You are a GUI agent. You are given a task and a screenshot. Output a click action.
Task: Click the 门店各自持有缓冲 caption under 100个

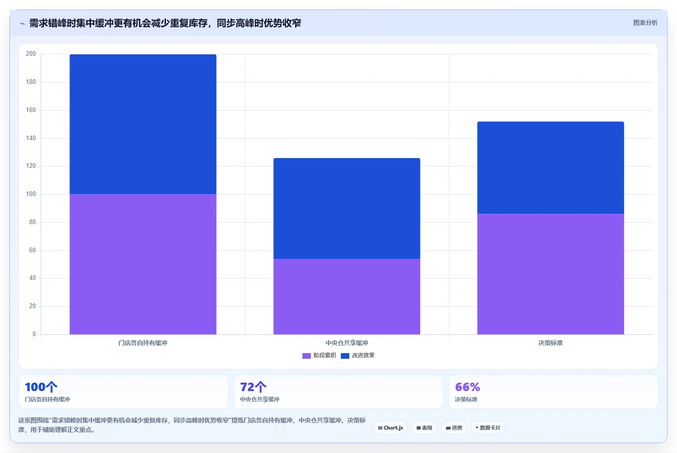pos(47,400)
